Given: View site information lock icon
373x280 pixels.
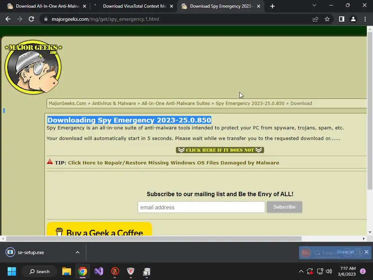Looking at the screenshot, I should coord(46,19).
